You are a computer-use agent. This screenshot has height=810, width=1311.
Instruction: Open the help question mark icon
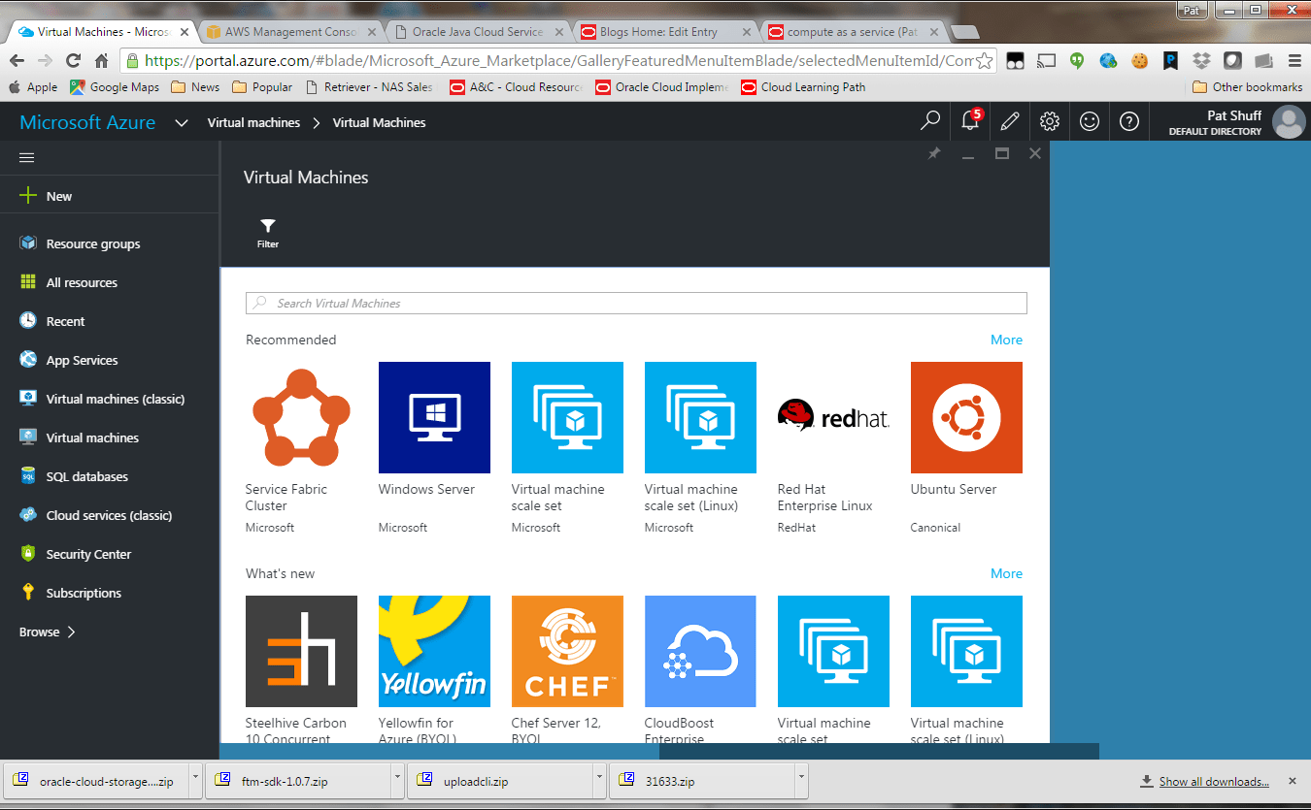(x=1128, y=121)
